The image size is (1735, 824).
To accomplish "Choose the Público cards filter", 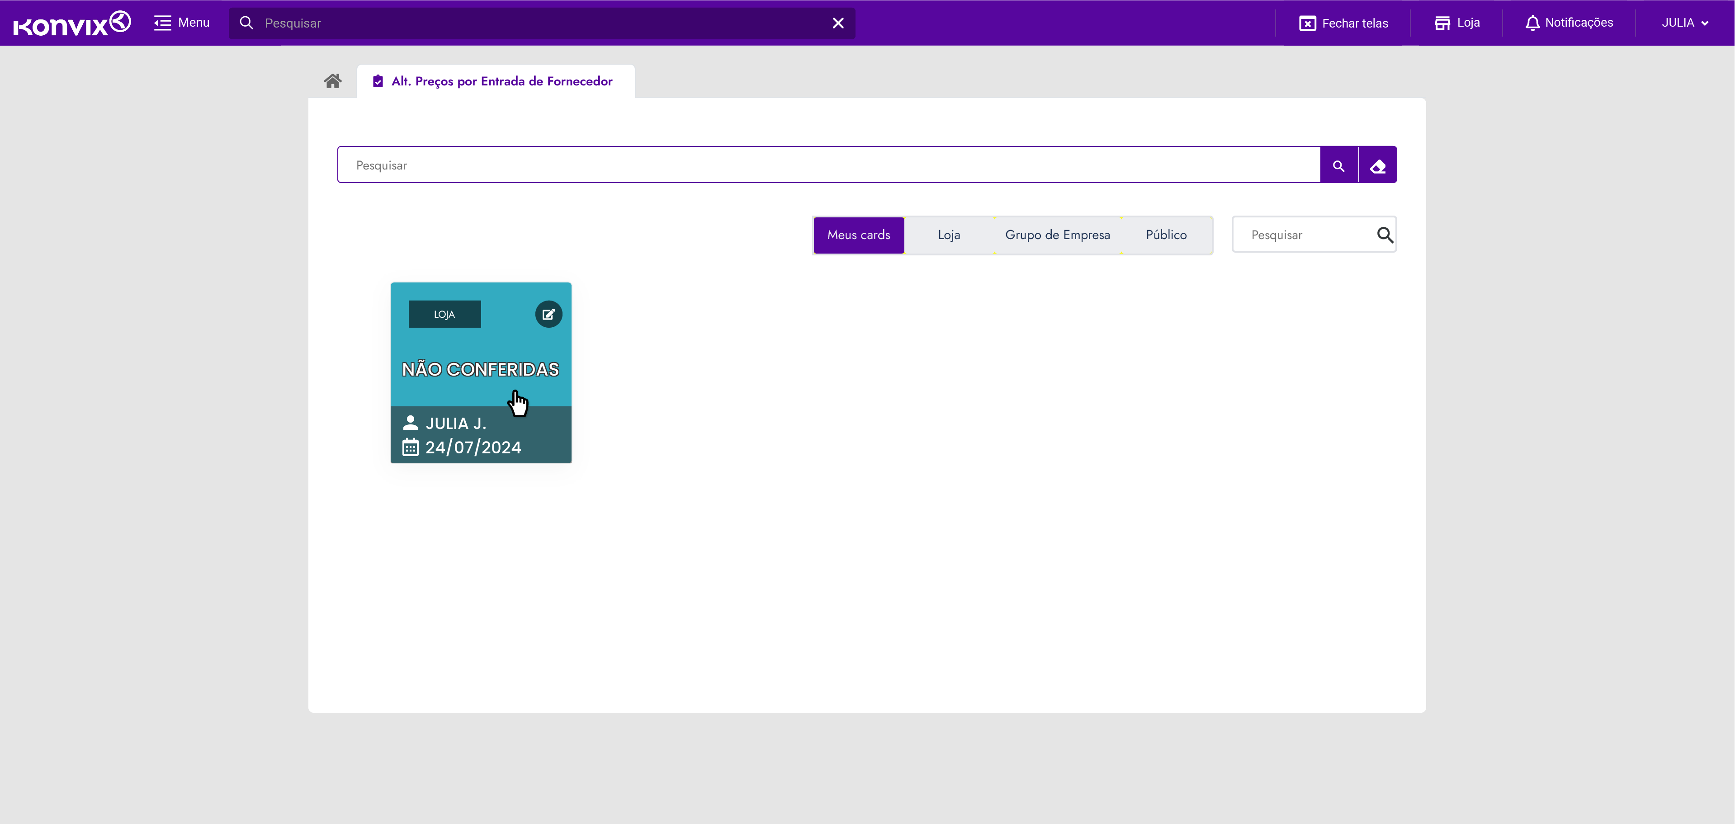I will click(x=1166, y=235).
